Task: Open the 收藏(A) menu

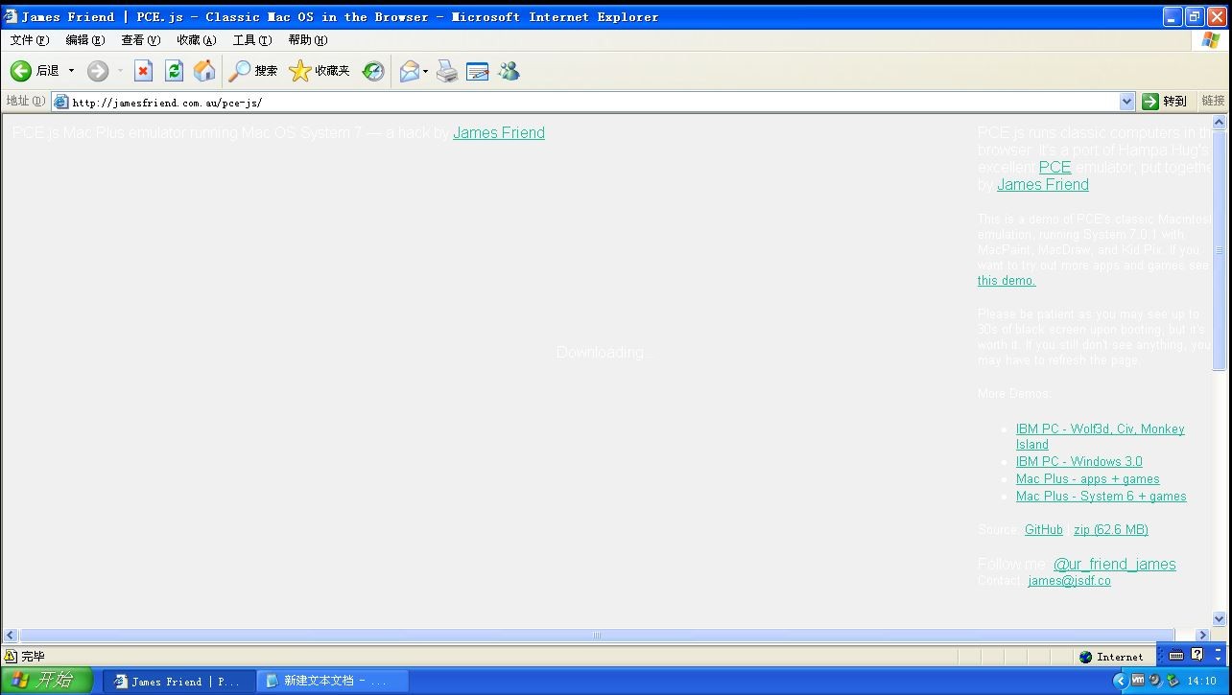Action: pyautogui.click(x=196, y=40)
